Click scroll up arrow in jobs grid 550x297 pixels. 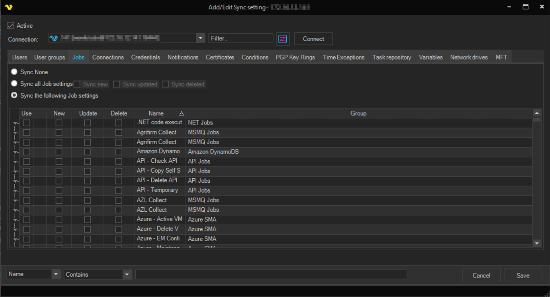(537, 113)
